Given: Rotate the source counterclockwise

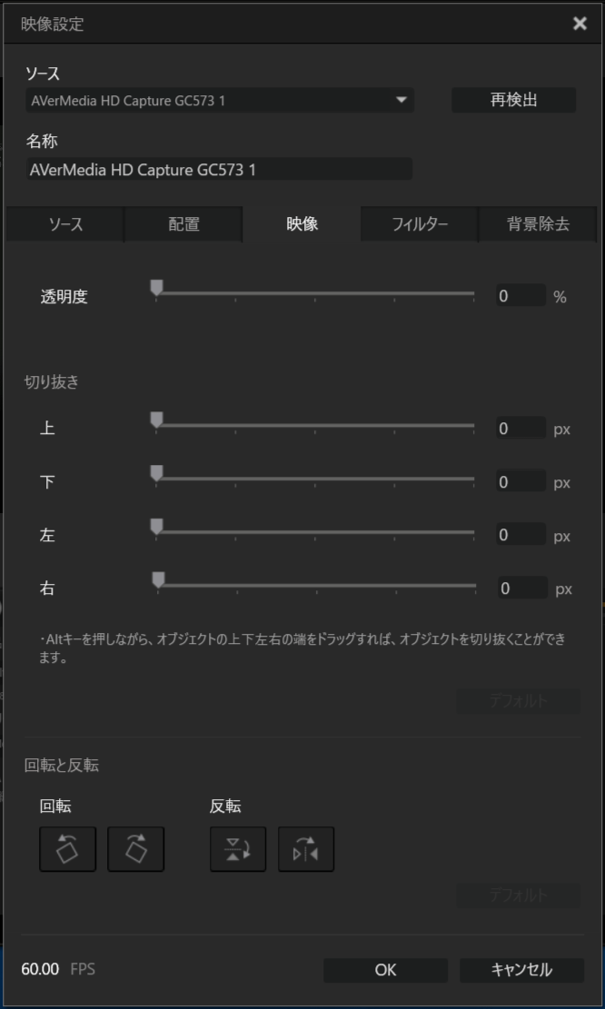Looking at the screenshot, I should point(67,849).
